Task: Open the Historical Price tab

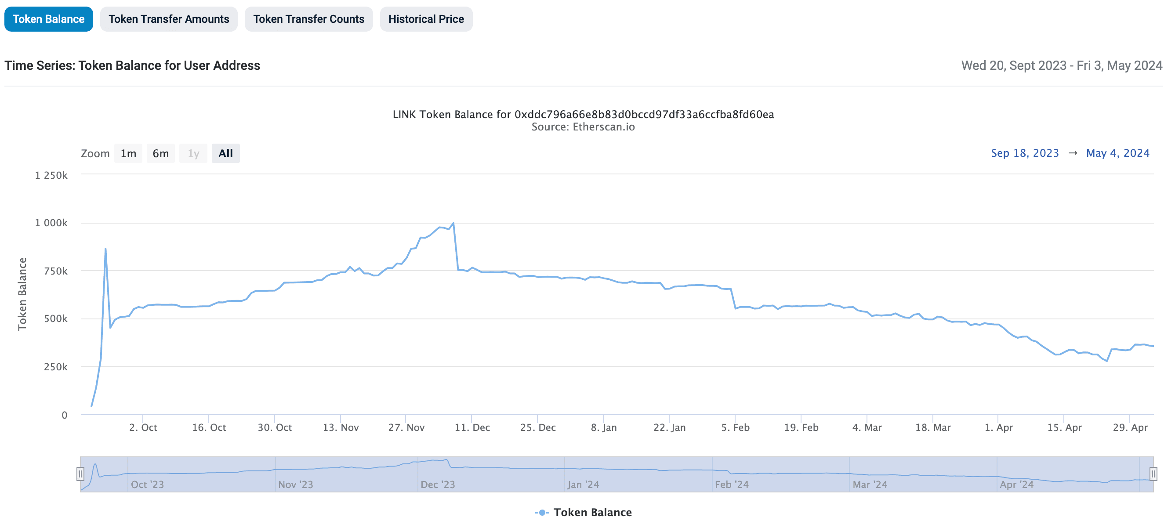Action: (x=426, y=19)
